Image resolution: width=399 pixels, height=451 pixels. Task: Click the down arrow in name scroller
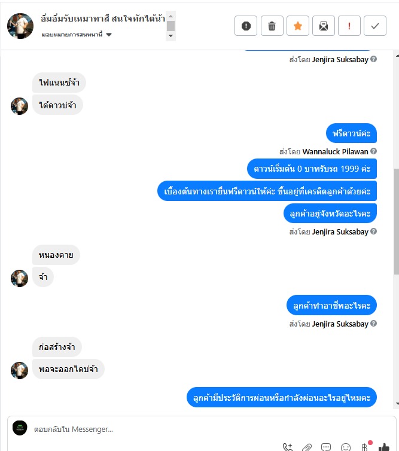[x=170, y=36]
